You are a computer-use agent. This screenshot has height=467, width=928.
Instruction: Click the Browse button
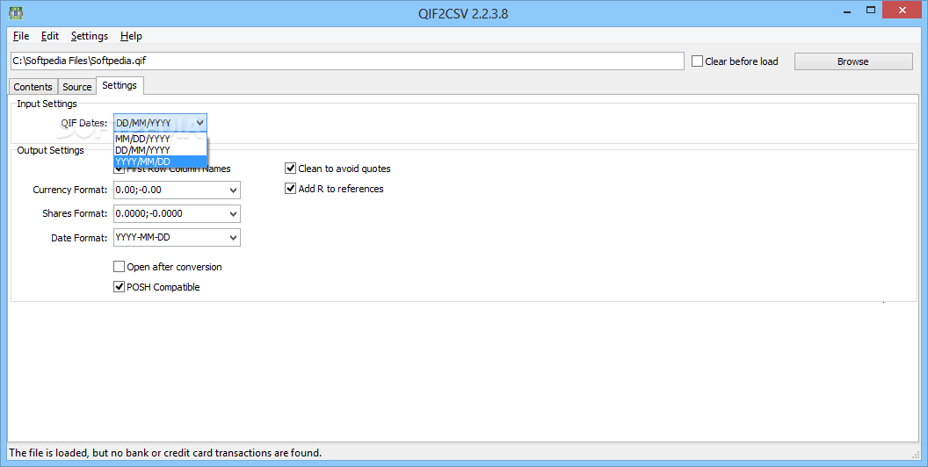(852, 61)
